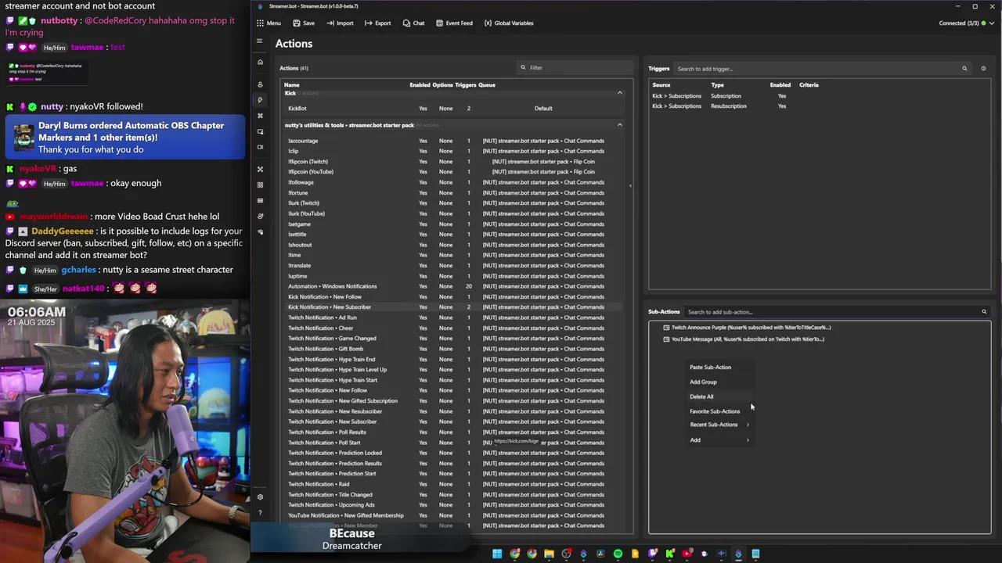The height and width of the screenshot is (563, 1002).
Task: Open Recent Sub-Actions menu entry
Action: click(x=713, y=425)
